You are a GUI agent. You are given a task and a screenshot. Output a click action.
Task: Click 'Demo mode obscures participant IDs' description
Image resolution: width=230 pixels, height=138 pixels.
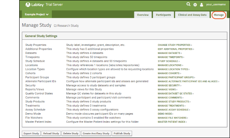click(x=99, y=114)
